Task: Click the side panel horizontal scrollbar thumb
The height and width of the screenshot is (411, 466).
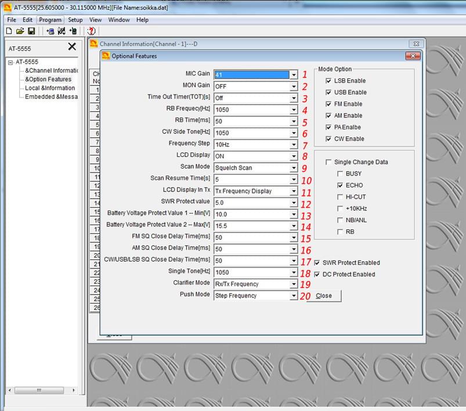Action: click(39, 390)
